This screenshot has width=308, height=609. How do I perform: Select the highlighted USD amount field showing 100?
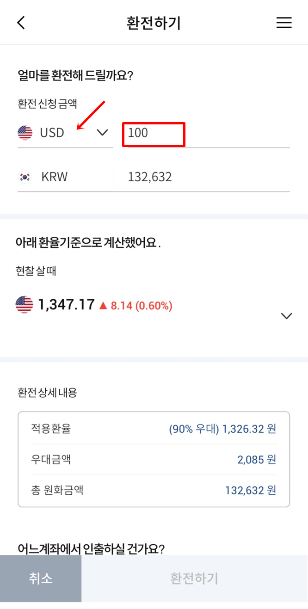(x=154, y=134)
